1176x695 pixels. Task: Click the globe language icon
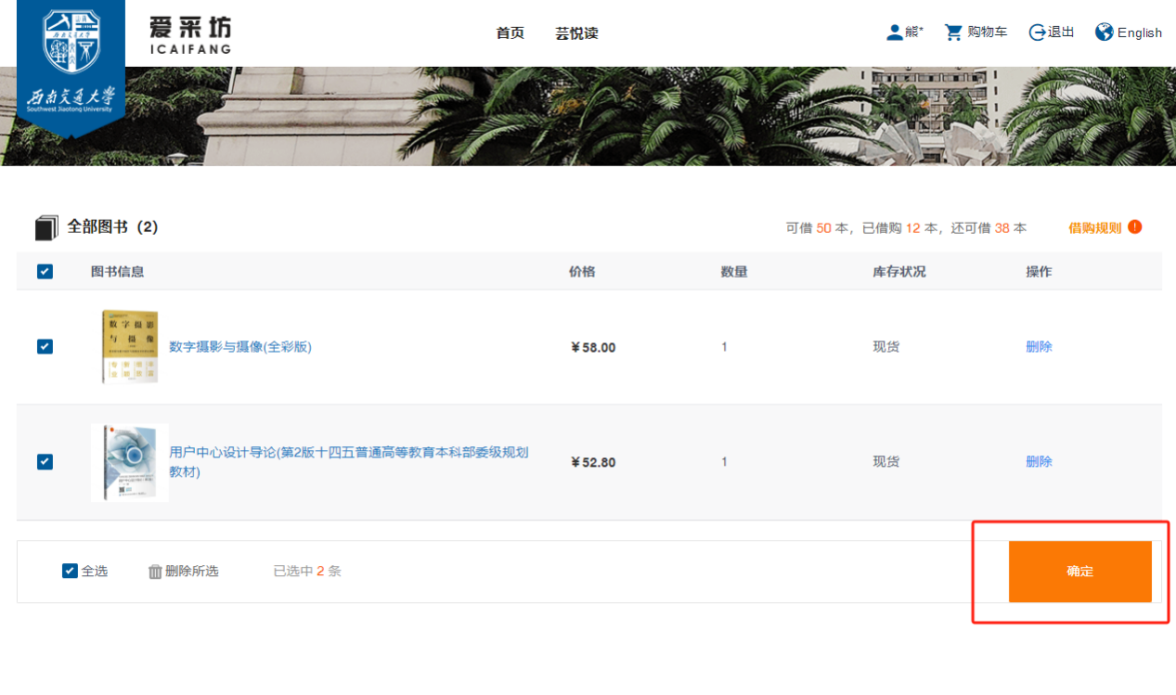point(1104,32)
